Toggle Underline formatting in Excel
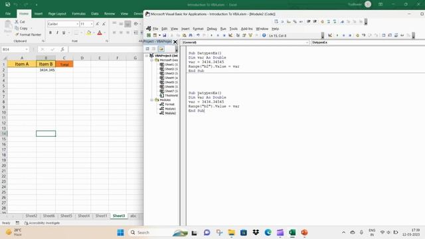 pyautogui.click(x=64, y=33)
